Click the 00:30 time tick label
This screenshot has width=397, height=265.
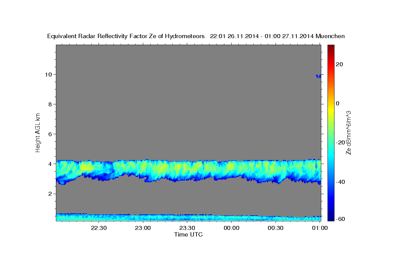[275, 228]
